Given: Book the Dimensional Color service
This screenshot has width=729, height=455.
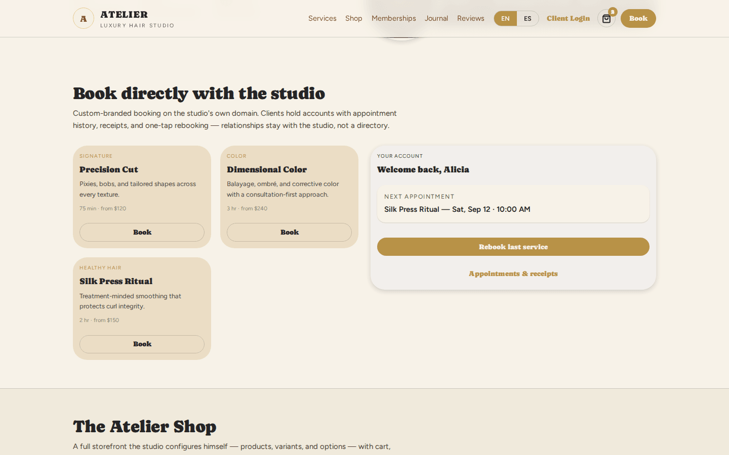Looking at the screenshot, I should click(289, 232).
